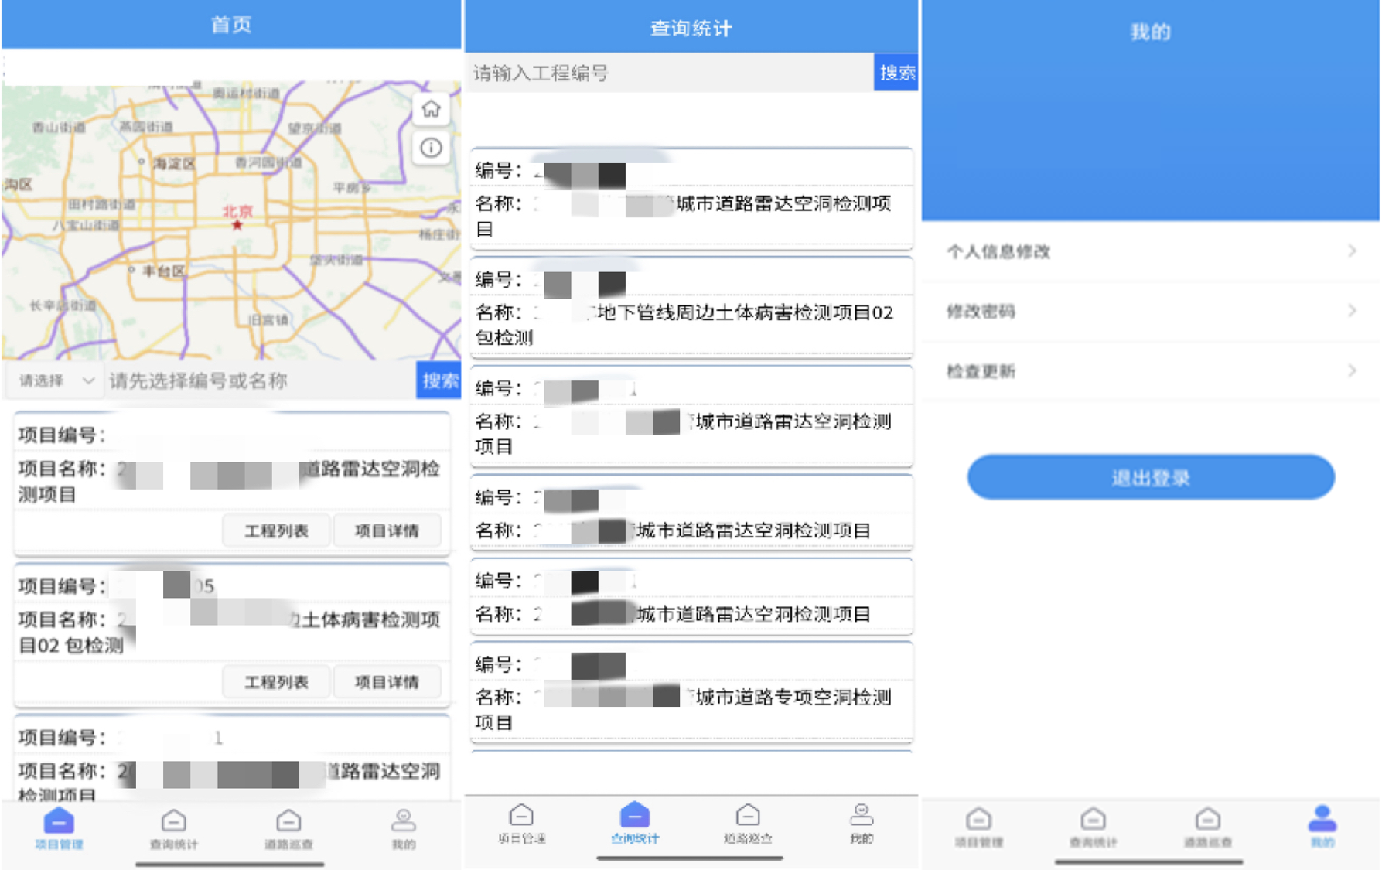The width and height of the screenshot is (1382, 870).
Task: Tap 道路巡查 tab icon on the 查询统计 screen
Action: pyautogui.click(x=747, y=817)
